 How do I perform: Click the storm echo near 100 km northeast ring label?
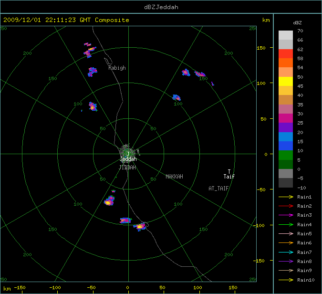pos(177,97)
